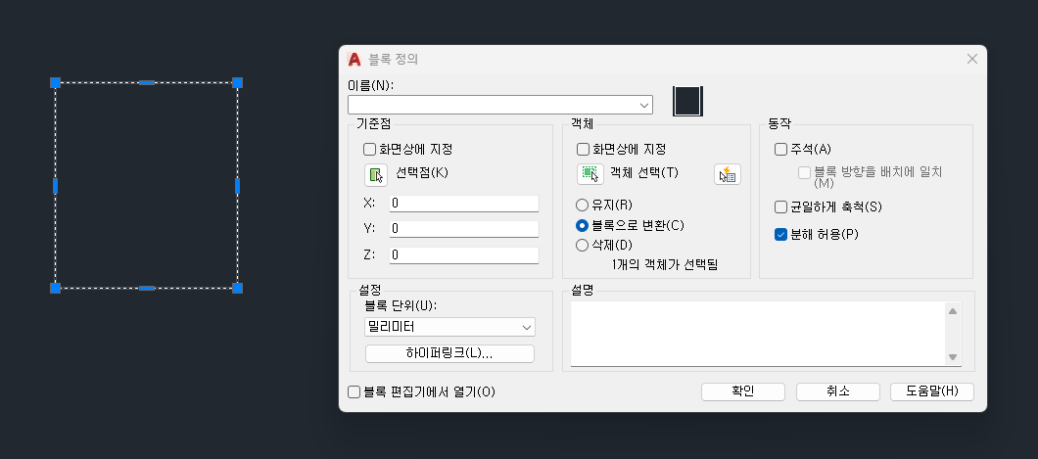This screenshot has width=1038, height=459.
Task: Toggle 블록 방향을 배치에 일치(M) checkbox
Action: click(x=804, y=172)
